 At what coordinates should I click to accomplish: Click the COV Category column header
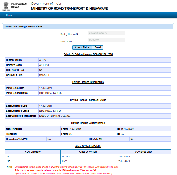[33, 152]
